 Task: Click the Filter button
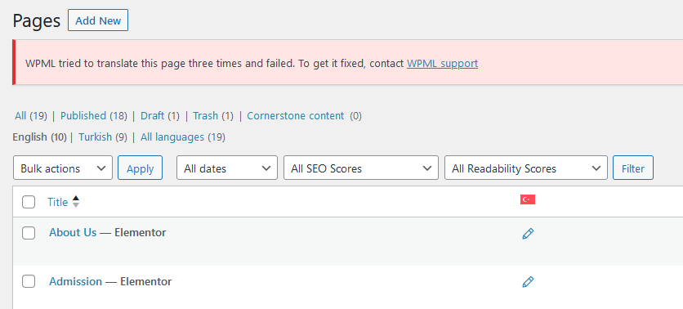pos(633,168)
